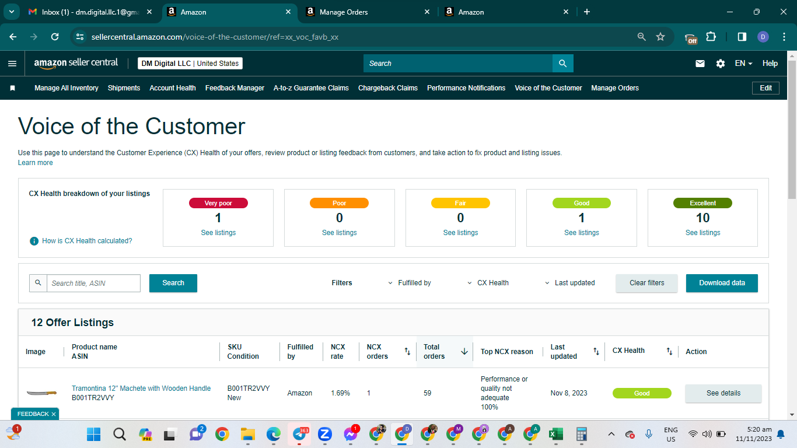Image resolution: width=797 pixels, height=448 pixels.
Task: Click the Search button beside title field
Action: coord(173,283)
